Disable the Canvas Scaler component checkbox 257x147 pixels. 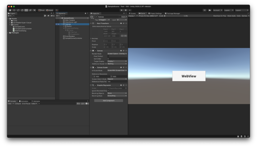[x=96, y=67]
